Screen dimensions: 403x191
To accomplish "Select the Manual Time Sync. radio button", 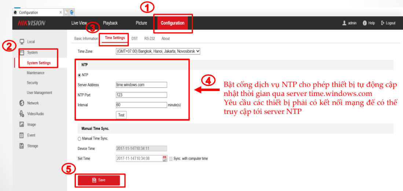I will [79, 138].
